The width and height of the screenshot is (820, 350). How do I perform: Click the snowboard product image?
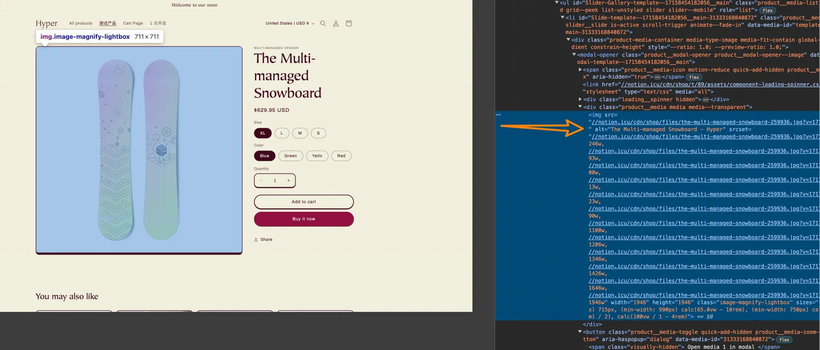click(139, 150)
